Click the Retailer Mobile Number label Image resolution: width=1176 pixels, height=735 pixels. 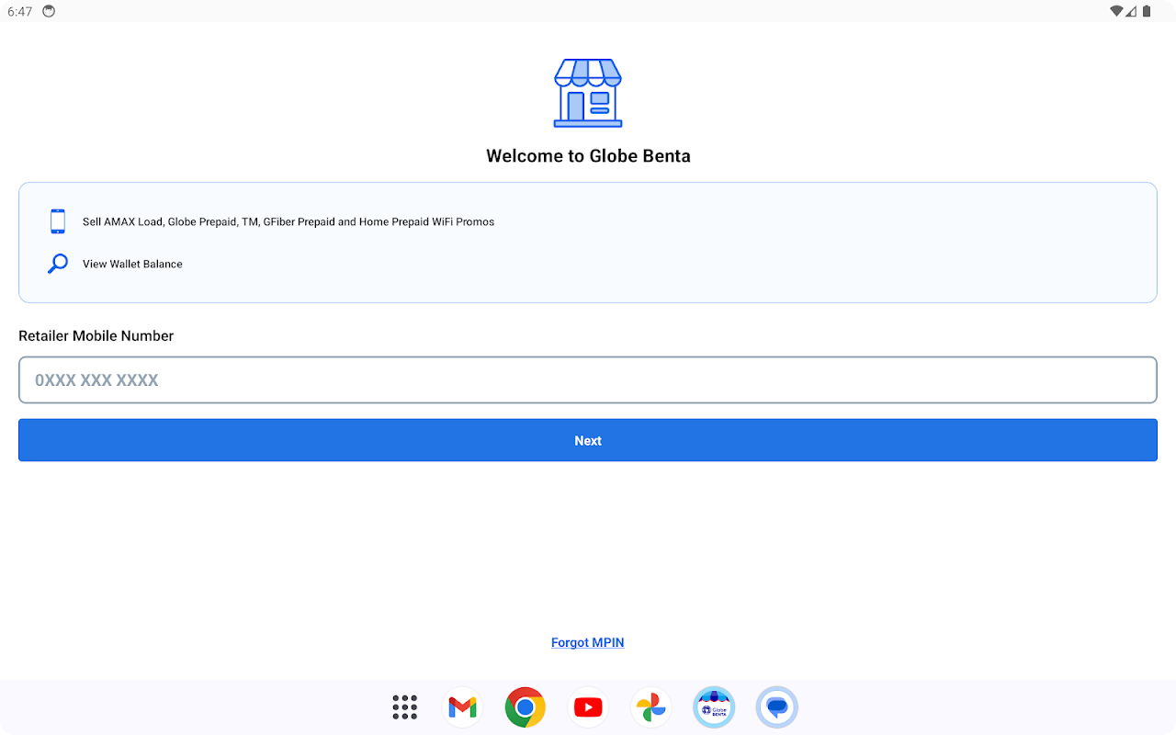[x=96, y=336]
